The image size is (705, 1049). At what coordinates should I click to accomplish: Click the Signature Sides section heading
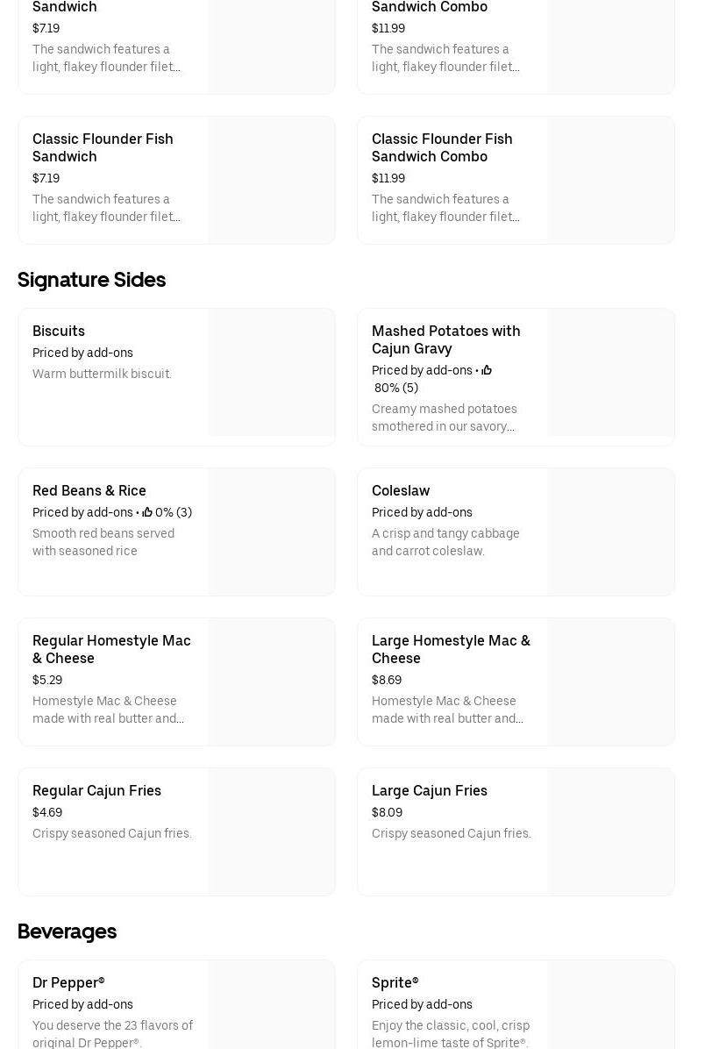(91, 280)
